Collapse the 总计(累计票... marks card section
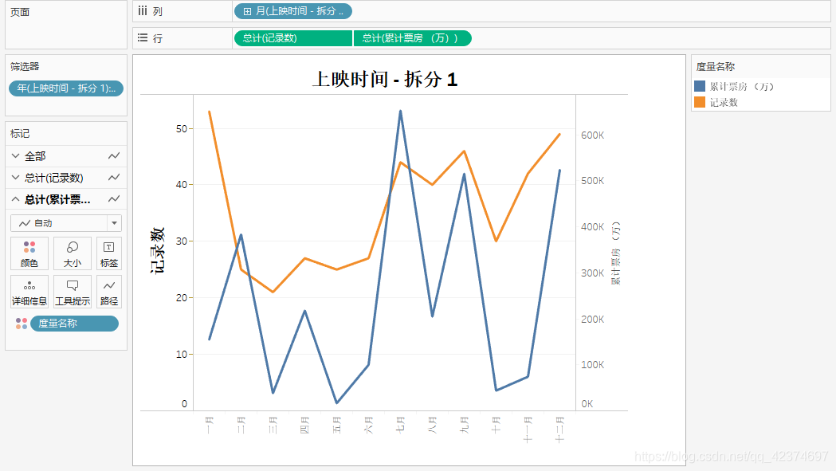Screen dimensions: 836x471 (15, 199)
